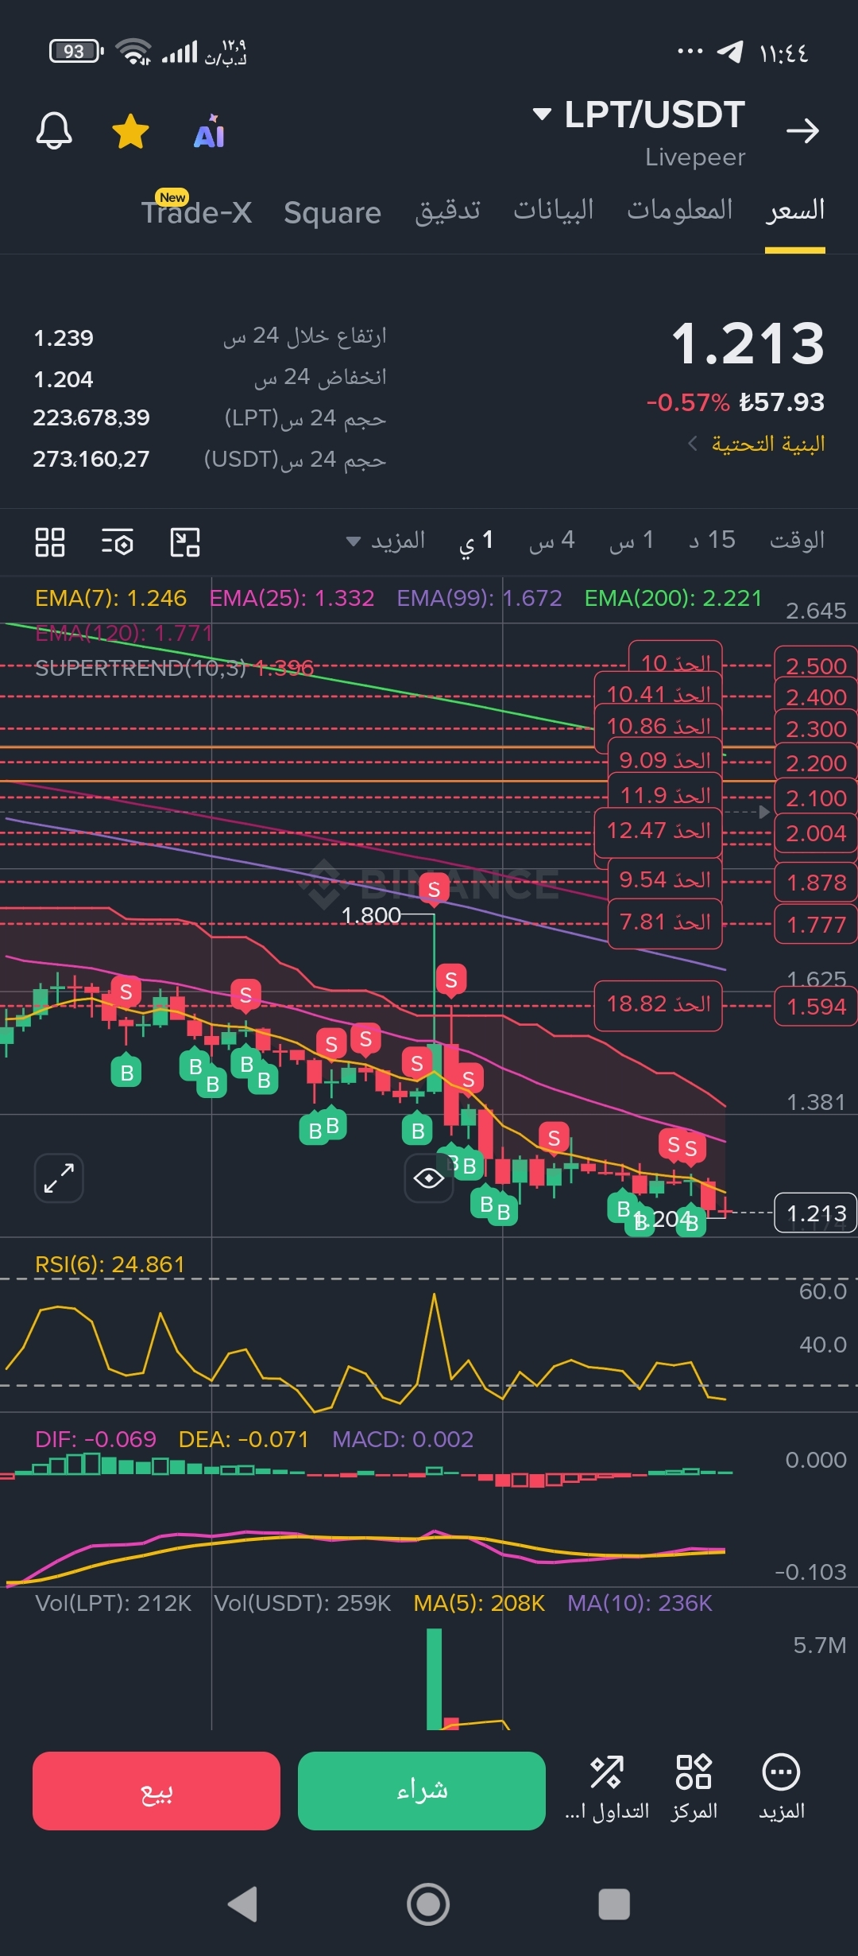Tap the RSI(6): 24.861 label
Image resolution: width=858 pixels, height=1956 pixels.
pyautogui.click(x=110, y=1264)
